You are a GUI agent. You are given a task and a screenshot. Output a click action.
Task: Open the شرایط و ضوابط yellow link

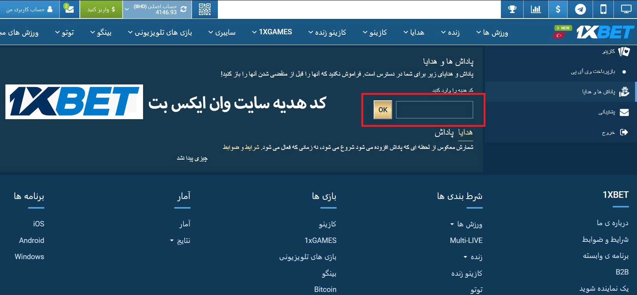tap(241, 147)
